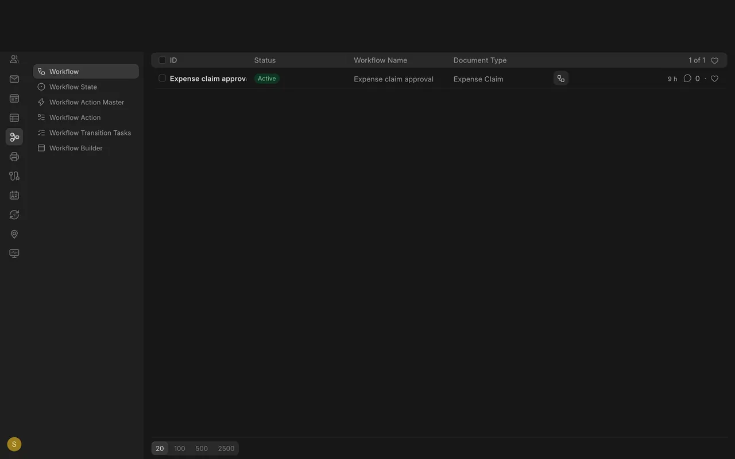Screen dimensions: 735x459
Task: Open the location pin rail icon
Action: click(x=14, y=234)
